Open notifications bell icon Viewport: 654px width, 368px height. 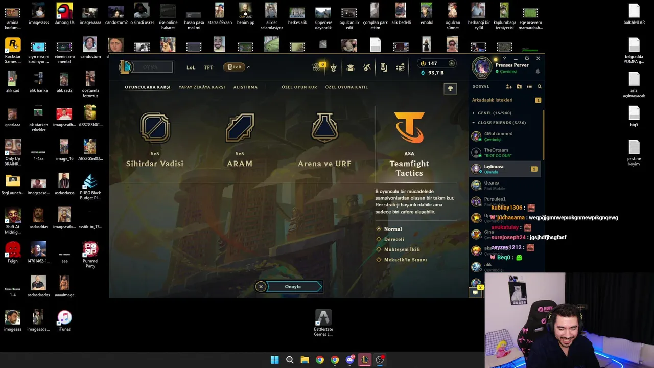(538, 72)
